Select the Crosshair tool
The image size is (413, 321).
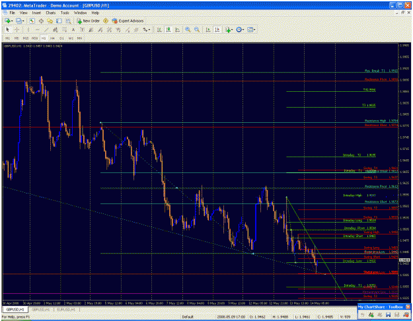[17, 30]
